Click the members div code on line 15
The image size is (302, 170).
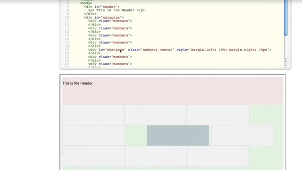(110, 35)
